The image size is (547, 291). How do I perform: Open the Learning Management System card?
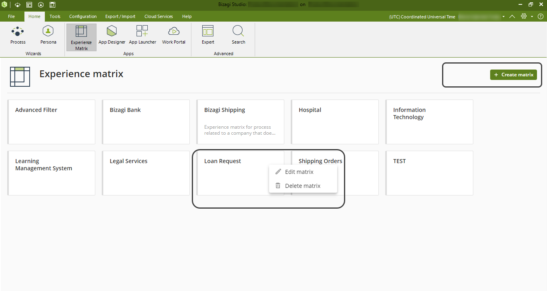(x=51, y=173)
